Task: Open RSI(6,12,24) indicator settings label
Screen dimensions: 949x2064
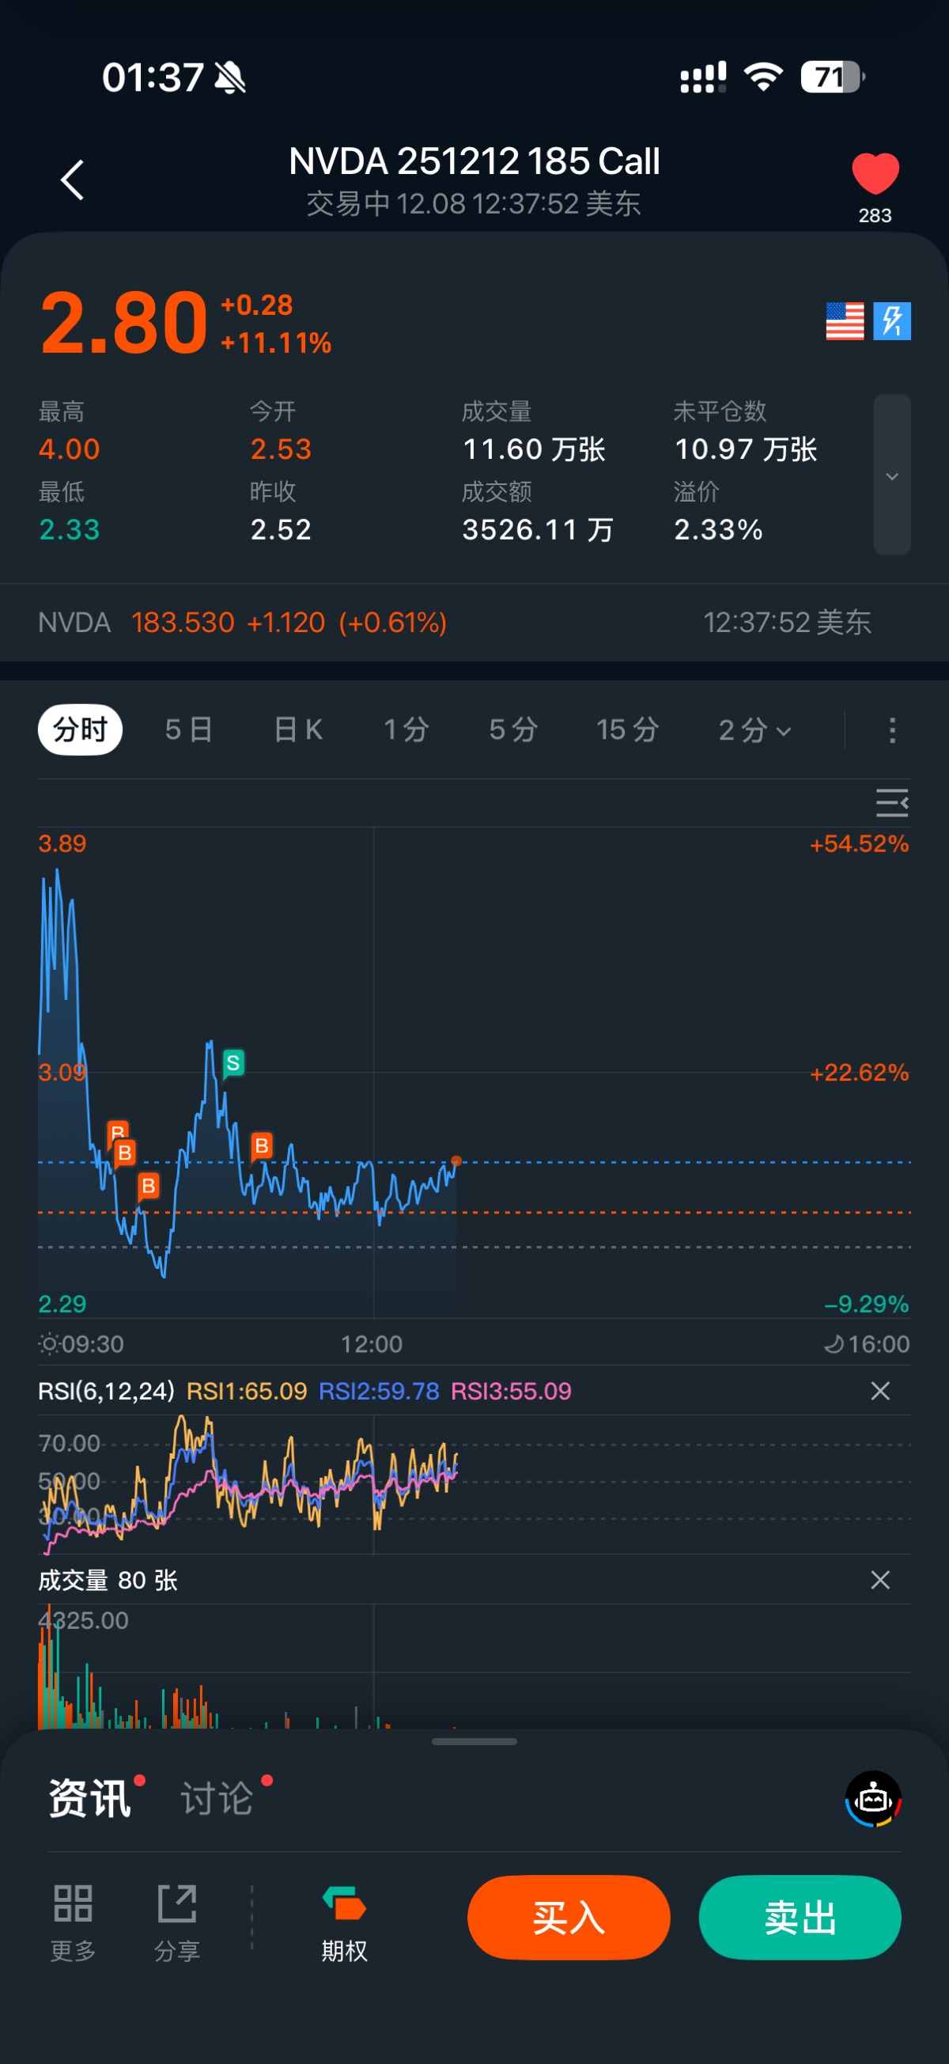Action: click(x=107, y=1391)
